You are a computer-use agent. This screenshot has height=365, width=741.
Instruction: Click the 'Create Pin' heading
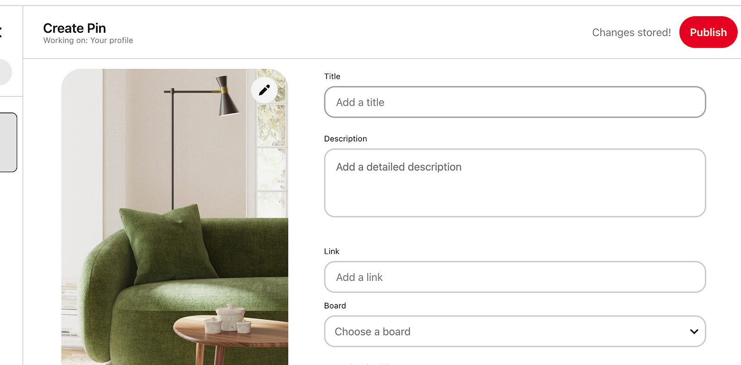75,28
